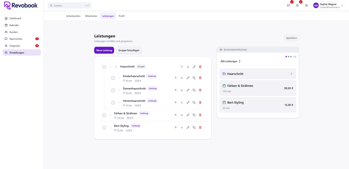Click the Neue Leistung button
The height and width of the screenshot is (169, 349).
[104, 50]
